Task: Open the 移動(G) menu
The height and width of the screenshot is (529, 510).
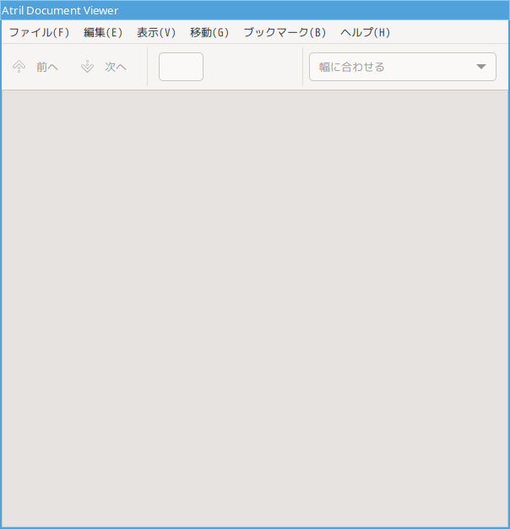Action: tap(209, 32)
